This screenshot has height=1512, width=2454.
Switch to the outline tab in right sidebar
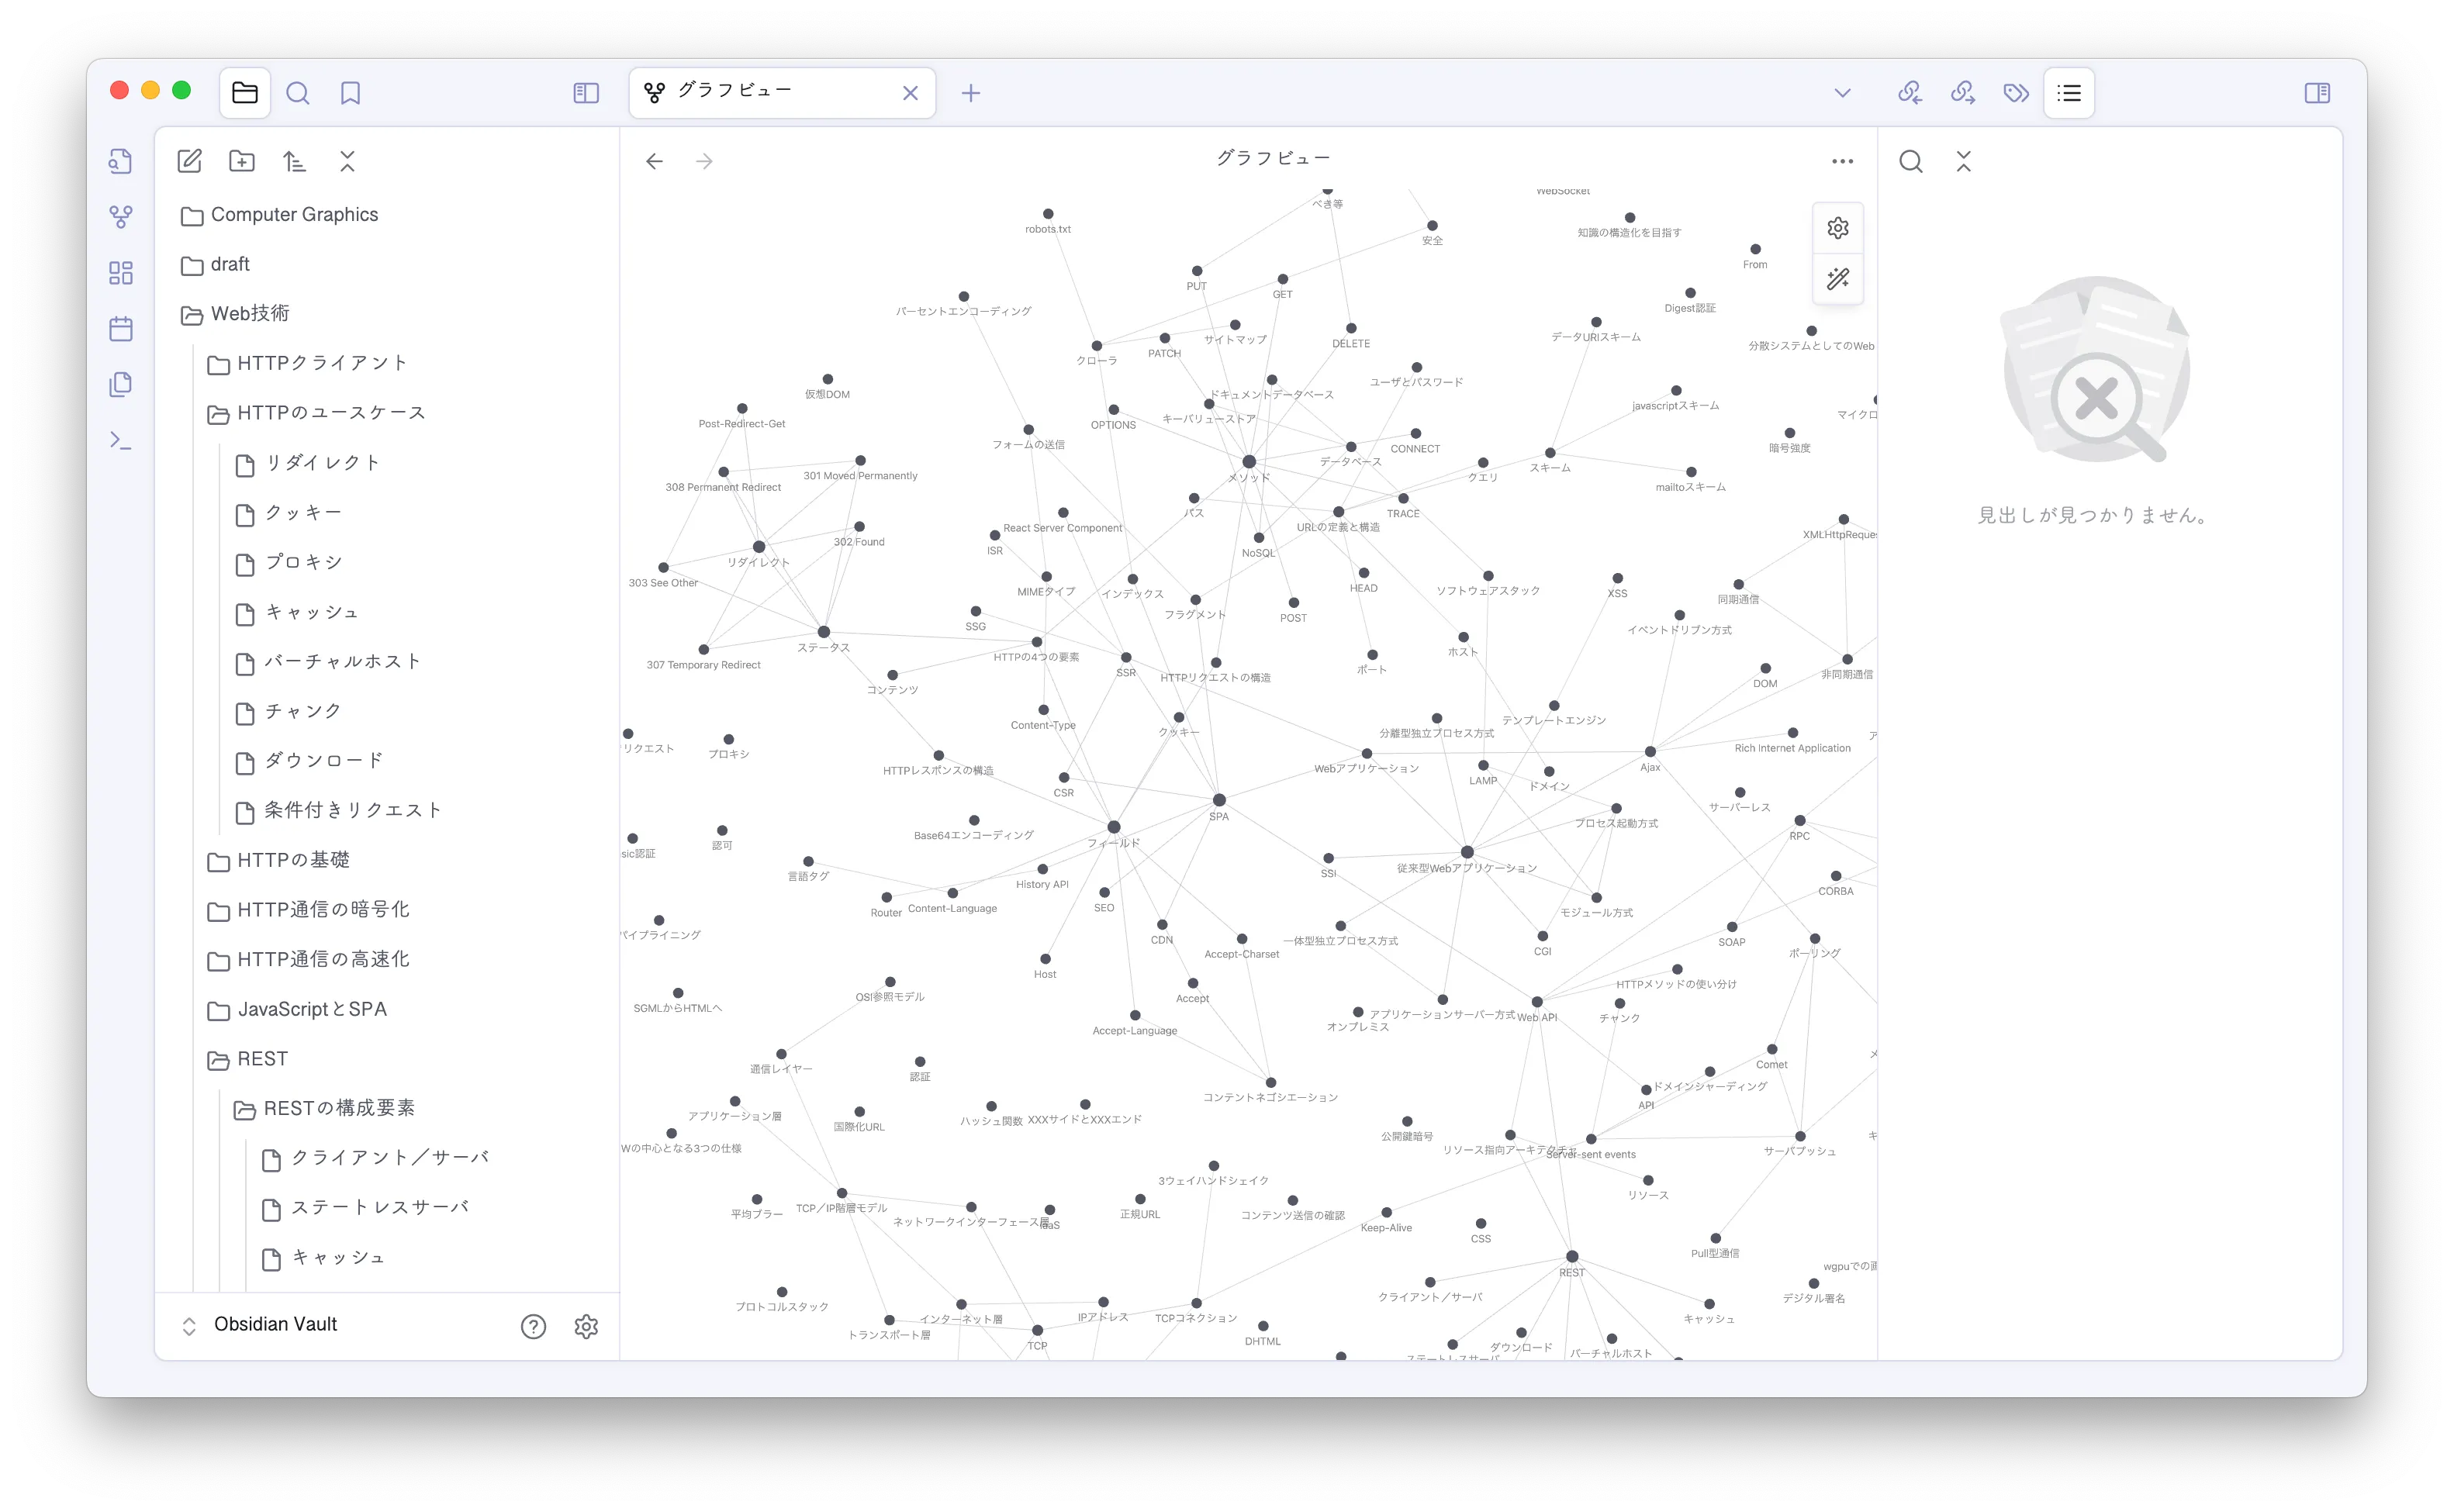[x=2069, y=93]
